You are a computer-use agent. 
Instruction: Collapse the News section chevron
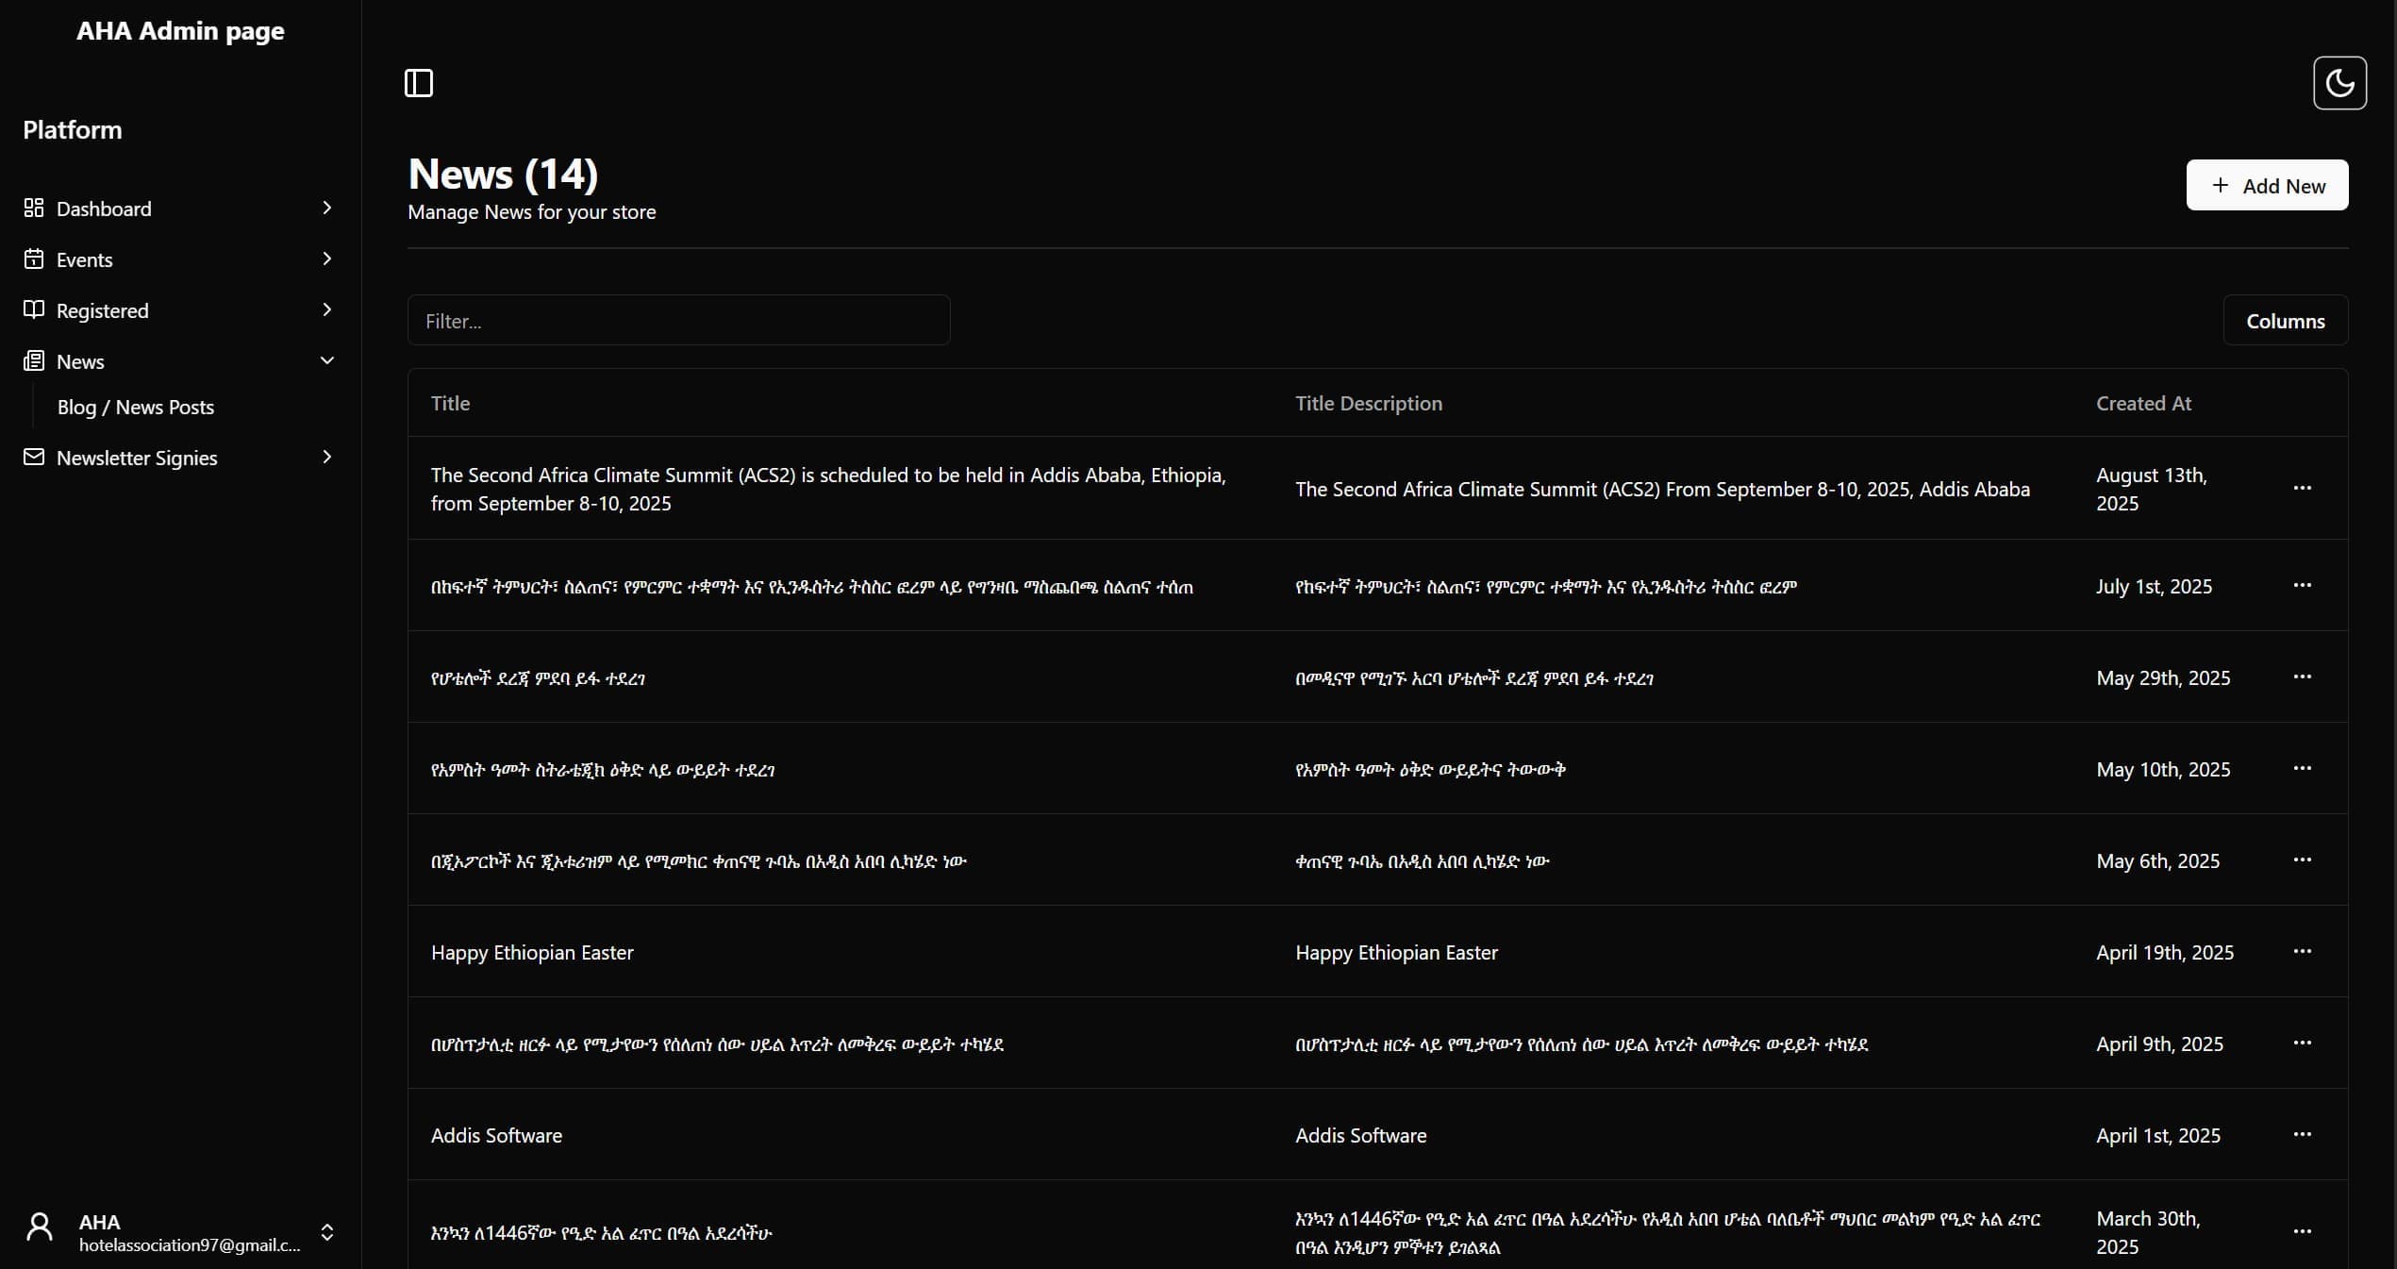(x=326, y=360)
